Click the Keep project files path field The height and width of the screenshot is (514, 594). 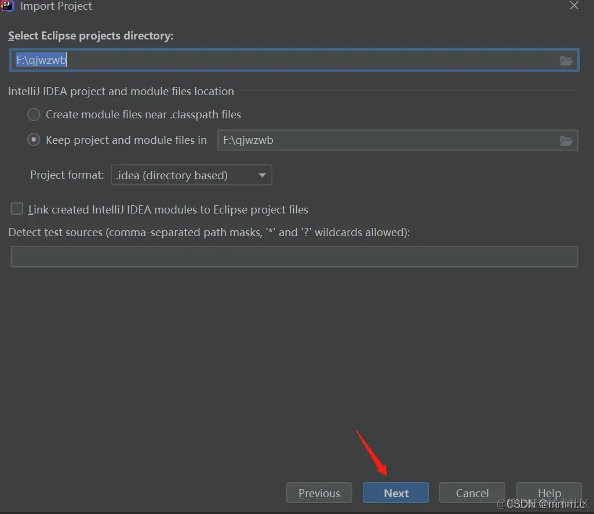[398, 140]
